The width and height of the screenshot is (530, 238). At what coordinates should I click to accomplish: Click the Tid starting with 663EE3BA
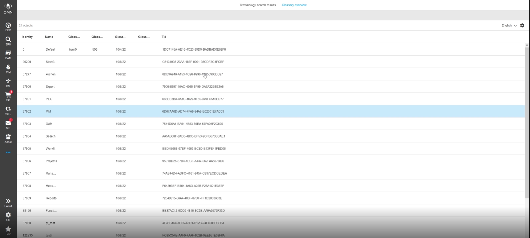(193, 99)
